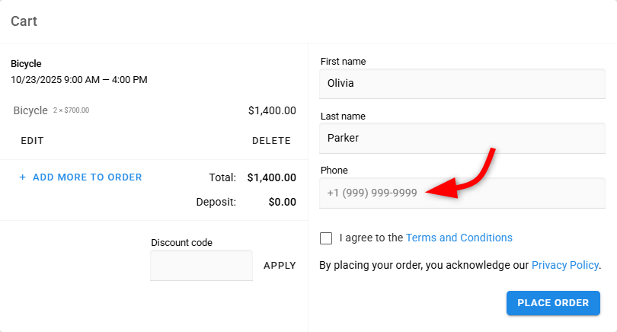Screen dimensions: 617x332
Task: Click the bold Bicycle item title
Action: point(26,63)
